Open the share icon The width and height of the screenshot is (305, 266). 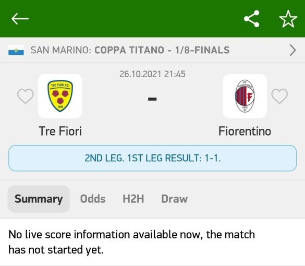pyautogui.click(x=251, y=19)
